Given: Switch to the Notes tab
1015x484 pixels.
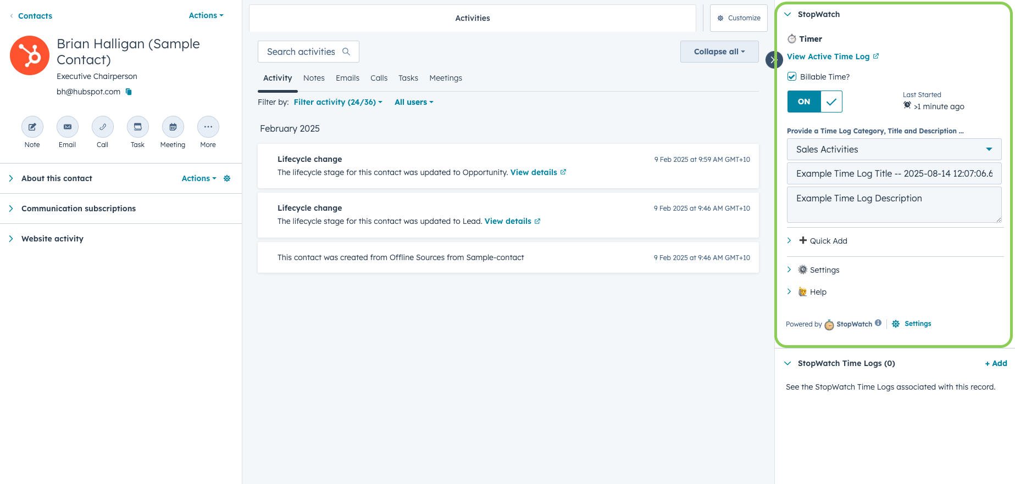Looking at the screenshot, I should point(314,78).
